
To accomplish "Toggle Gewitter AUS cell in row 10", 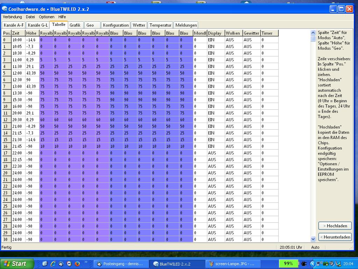I will tap(251, 106).
